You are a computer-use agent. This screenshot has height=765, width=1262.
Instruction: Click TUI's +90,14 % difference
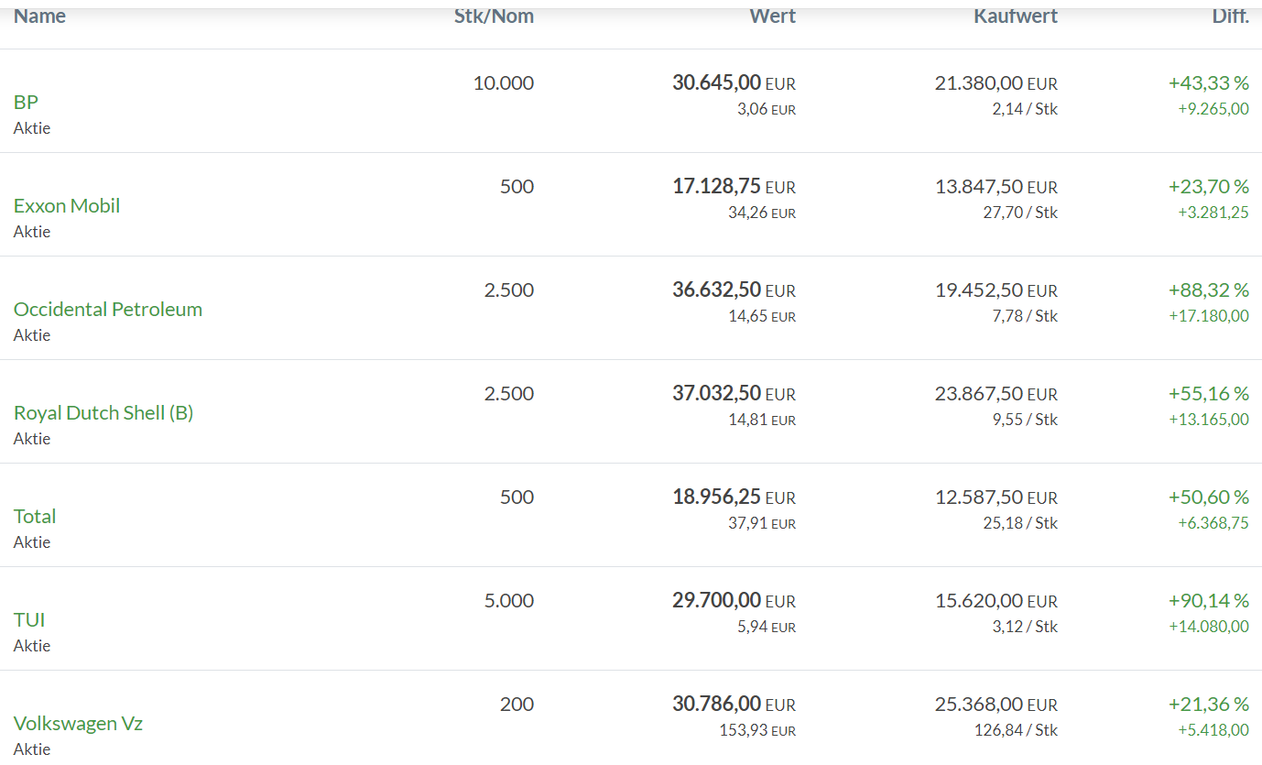[1208, 601]
